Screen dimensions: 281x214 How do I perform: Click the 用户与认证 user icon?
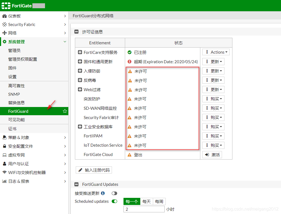point(4,164)
